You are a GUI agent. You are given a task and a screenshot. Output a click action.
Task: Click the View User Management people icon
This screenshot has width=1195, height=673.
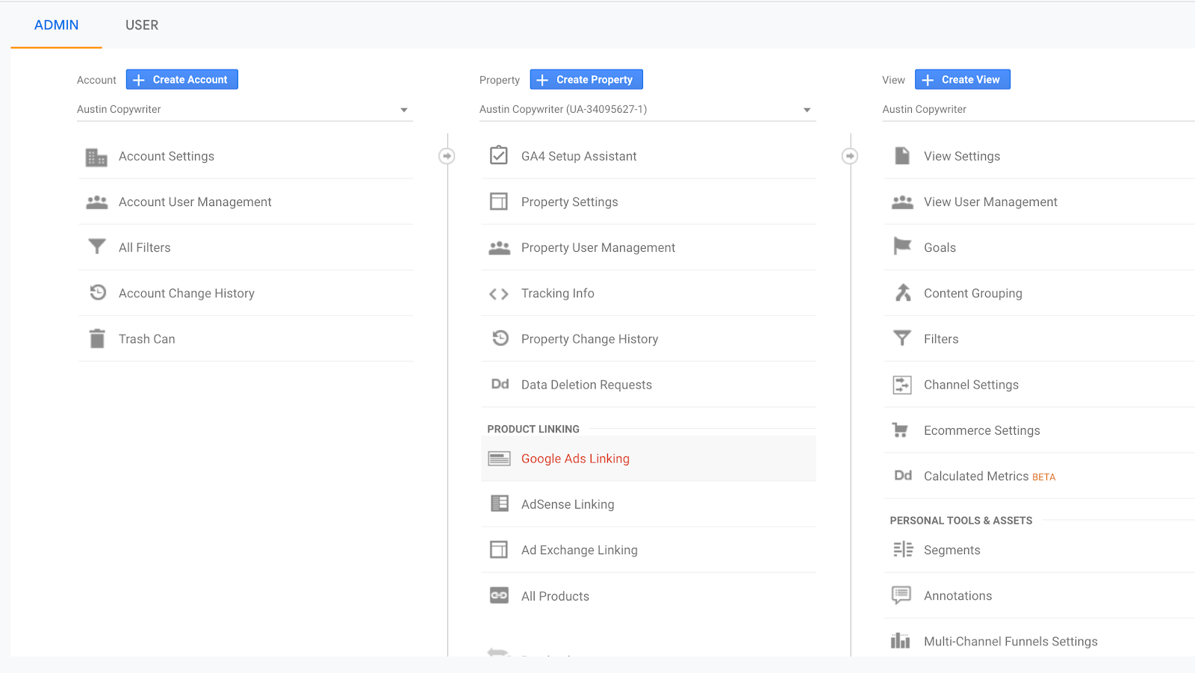click(x=902, y=202)
